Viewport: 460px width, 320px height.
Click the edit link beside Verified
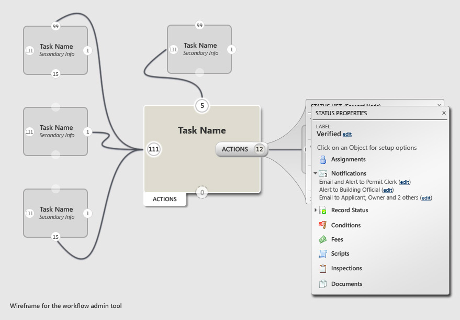(x=347, y=134)
